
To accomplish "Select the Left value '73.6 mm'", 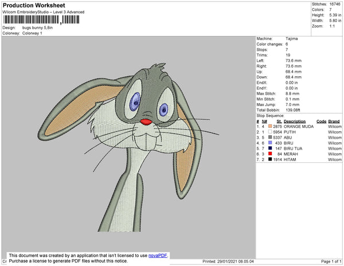I will click(x=294, y=61).
